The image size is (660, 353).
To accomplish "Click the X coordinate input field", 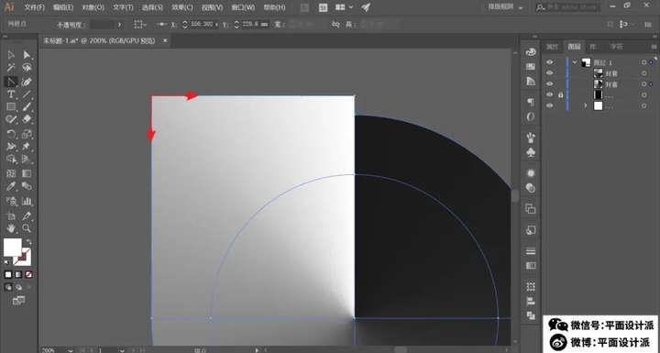I will pyautogui.click(x=204, y=25).
